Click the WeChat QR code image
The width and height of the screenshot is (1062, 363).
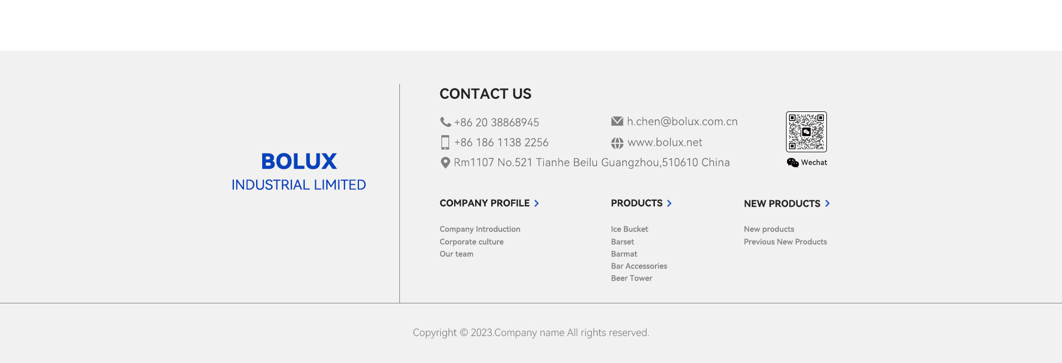pyautogui.click(x=806, y=132)
